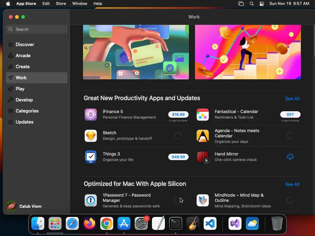Click the Develop hammer icon in sidebar
315x236 pixels.
pos(10,100)
